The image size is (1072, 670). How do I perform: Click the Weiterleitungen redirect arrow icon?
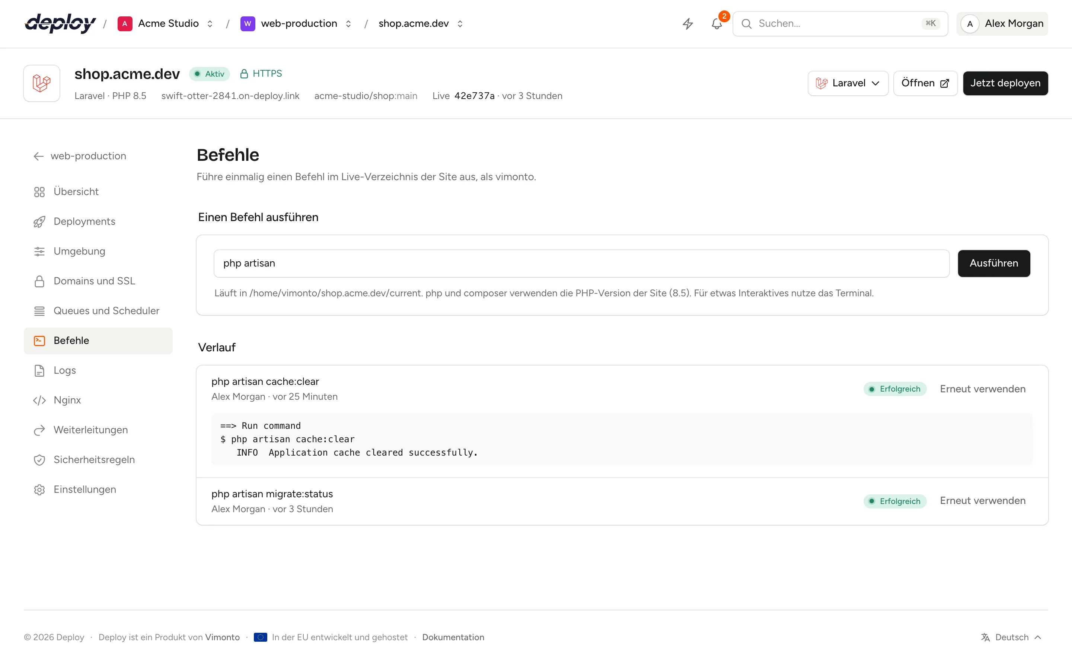(x=39, y=430)
